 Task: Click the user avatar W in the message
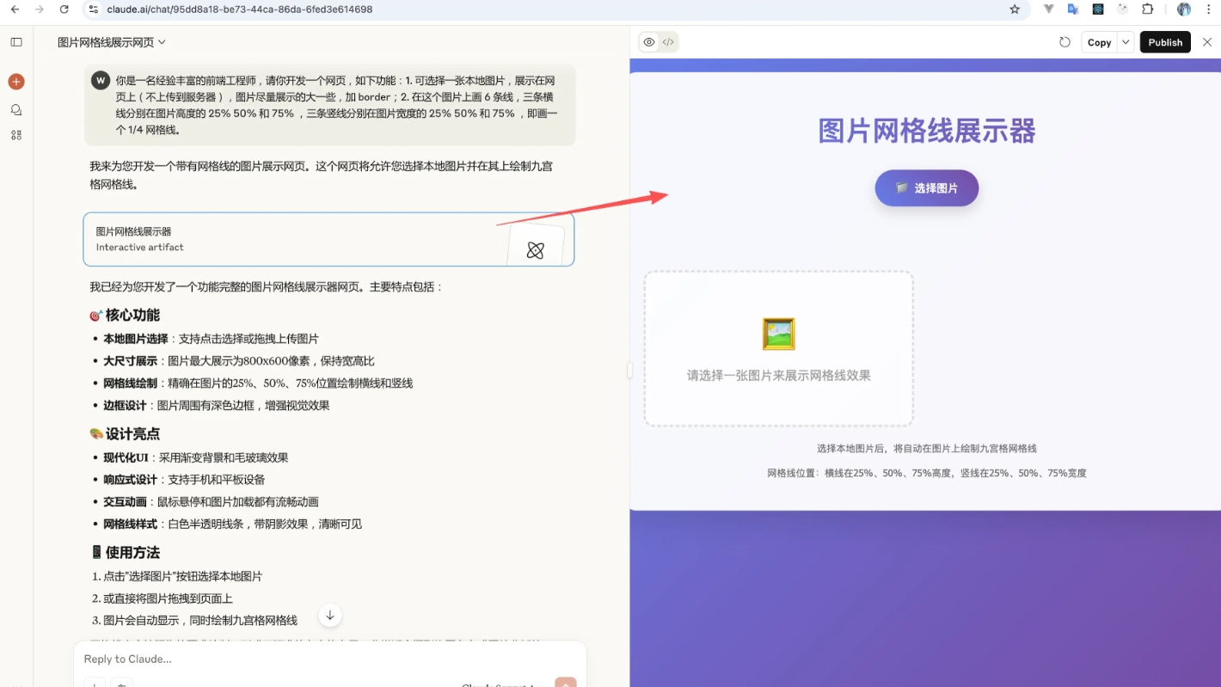(x=101, y=80)
